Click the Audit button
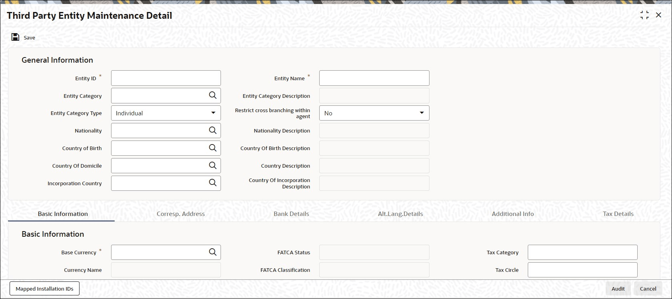This screenshot has width=672, height=299. point(618,289)
